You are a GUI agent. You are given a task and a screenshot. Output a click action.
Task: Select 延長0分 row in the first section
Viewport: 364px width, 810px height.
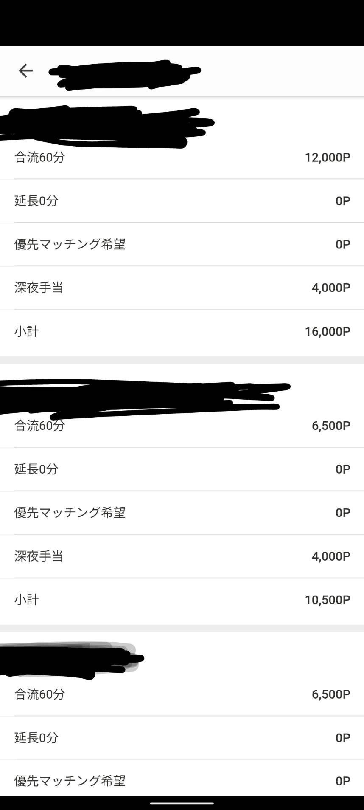[182, 201]
